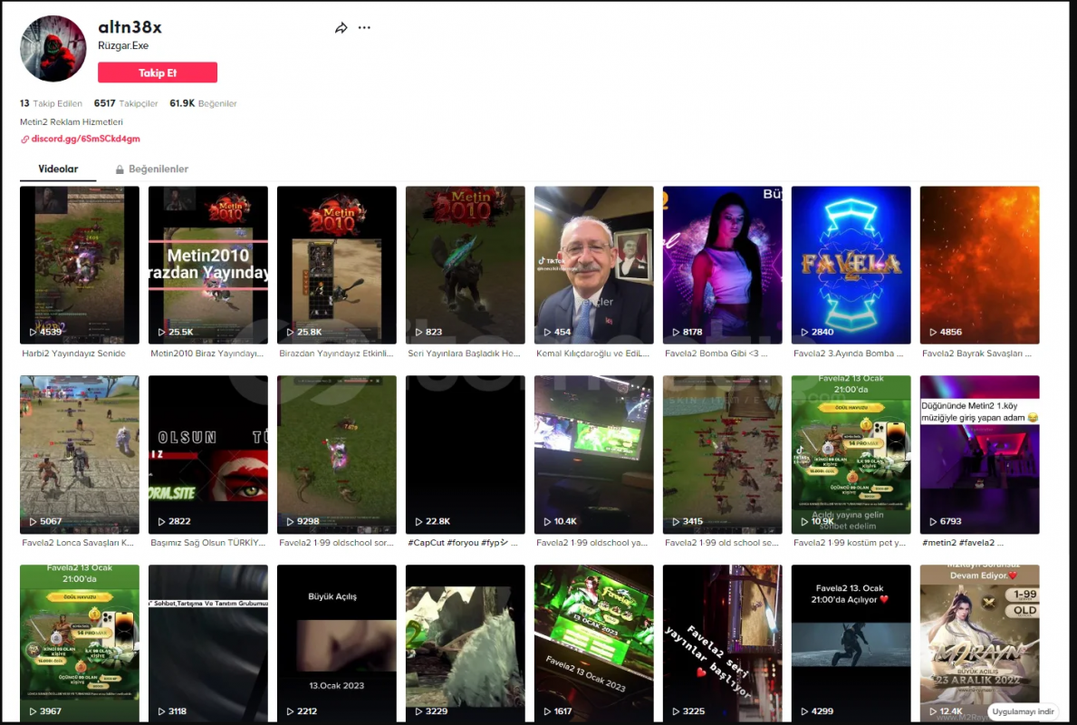Open the video with 9298 views
The image size is (1077, 725).
(x=337, y=454)
